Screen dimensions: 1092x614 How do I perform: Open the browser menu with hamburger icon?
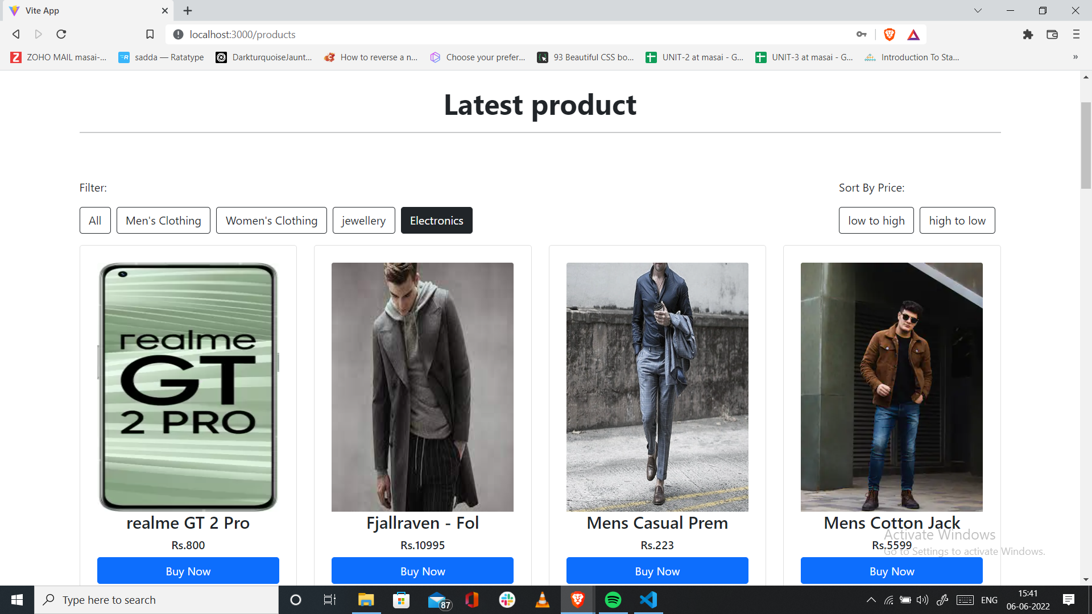point(1076,34)
